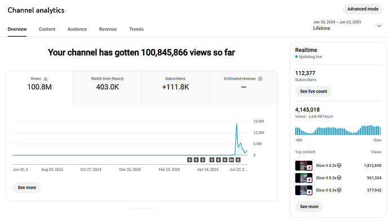Open the first video marker badge under the chart
389x221 pixels.
point(189,160)
